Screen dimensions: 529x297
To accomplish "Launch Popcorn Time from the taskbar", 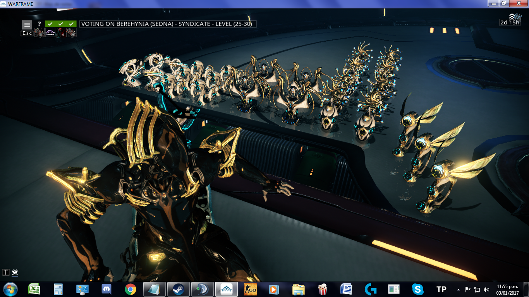I will point(322,289).
